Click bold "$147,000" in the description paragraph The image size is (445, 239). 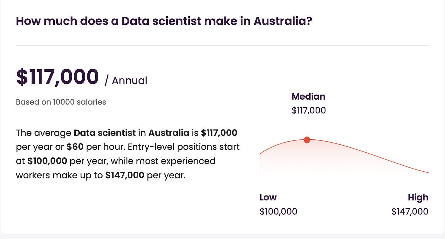coord(125,175)
